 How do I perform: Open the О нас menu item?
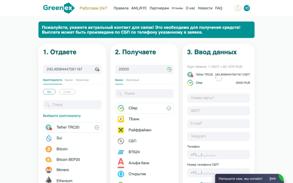[x=190, y=8]
